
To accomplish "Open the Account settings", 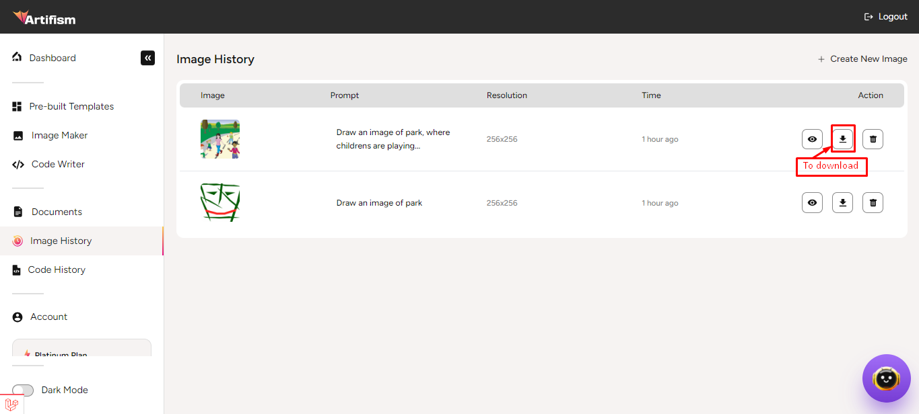I will pos(48,317).
